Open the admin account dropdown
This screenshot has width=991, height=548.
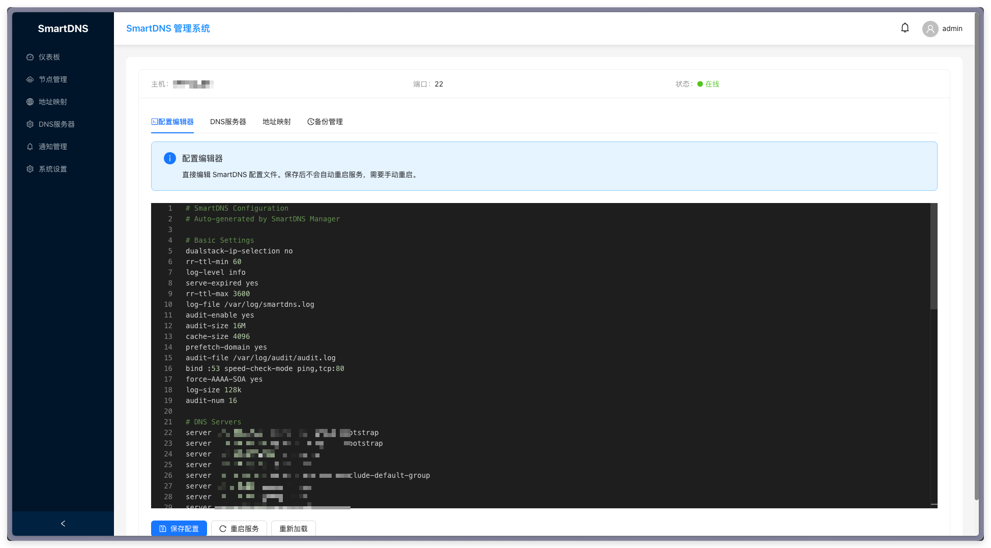click(x=952, y=28)
